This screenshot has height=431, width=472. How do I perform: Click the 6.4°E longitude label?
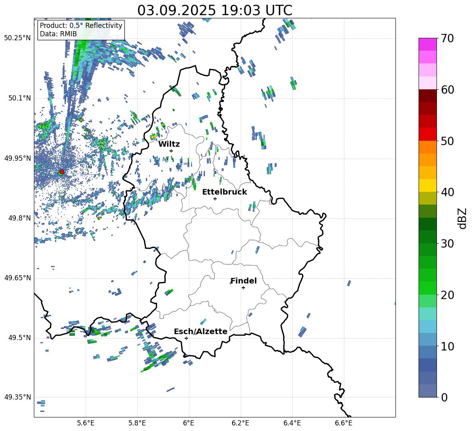(292, 423)
